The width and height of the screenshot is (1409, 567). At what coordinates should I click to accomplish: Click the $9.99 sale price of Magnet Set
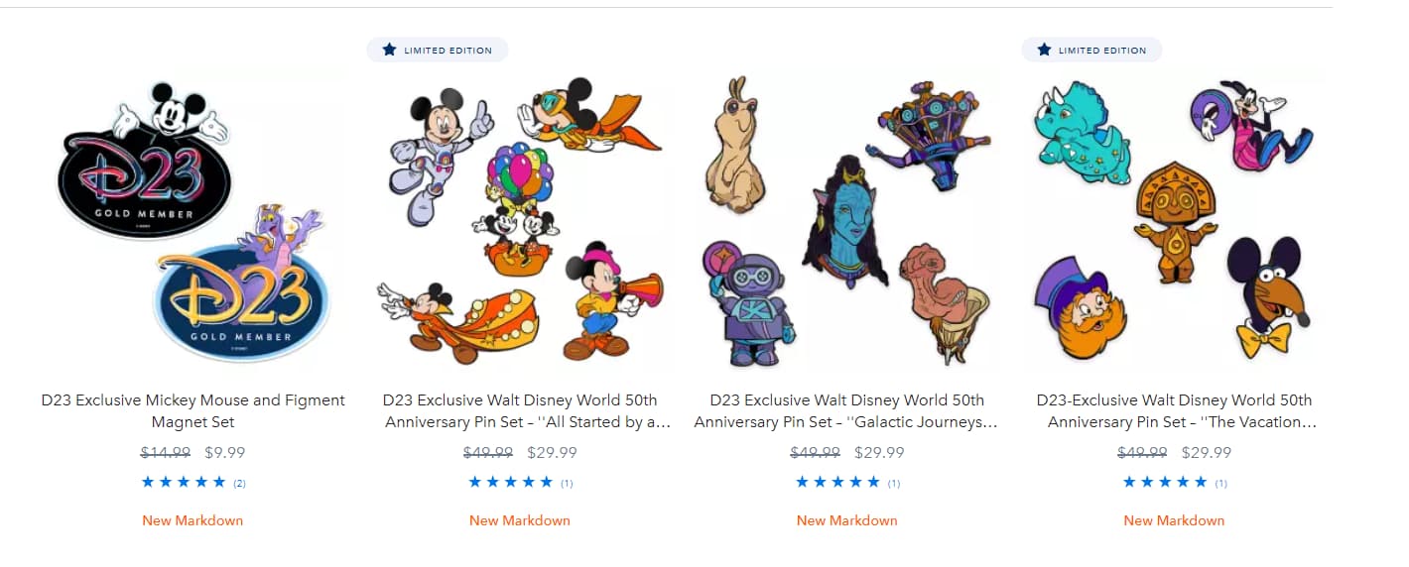click(x=225, y=453)
